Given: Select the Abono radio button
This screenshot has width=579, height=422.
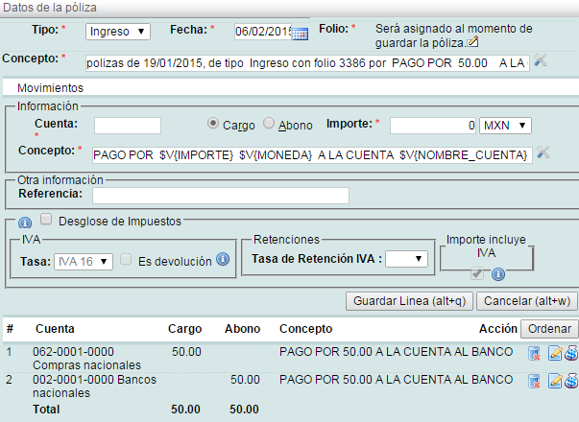Looking at the screenshot, I should [269, 124].
